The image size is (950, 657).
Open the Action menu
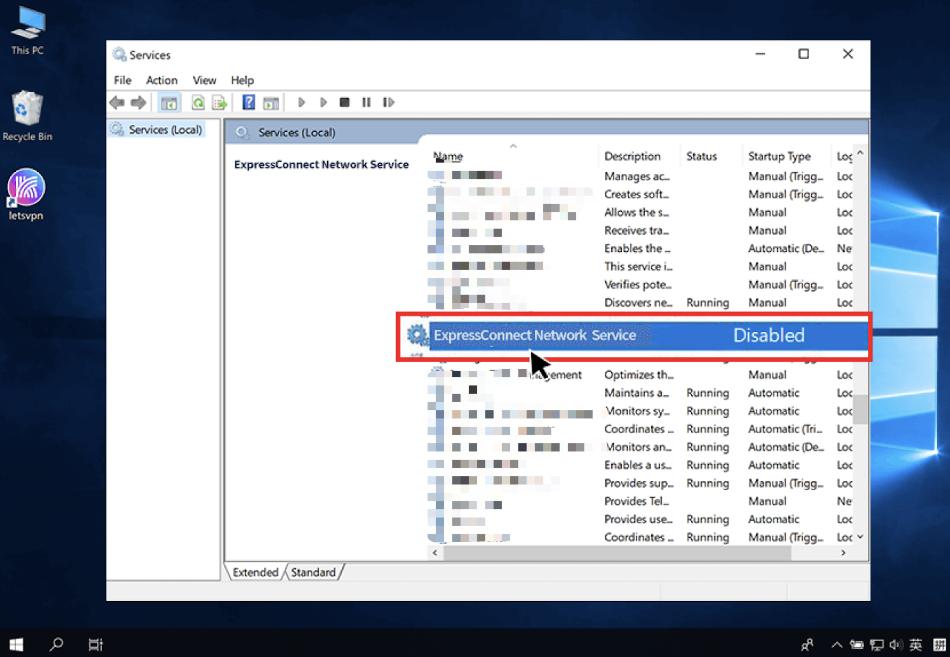[162, 80]
